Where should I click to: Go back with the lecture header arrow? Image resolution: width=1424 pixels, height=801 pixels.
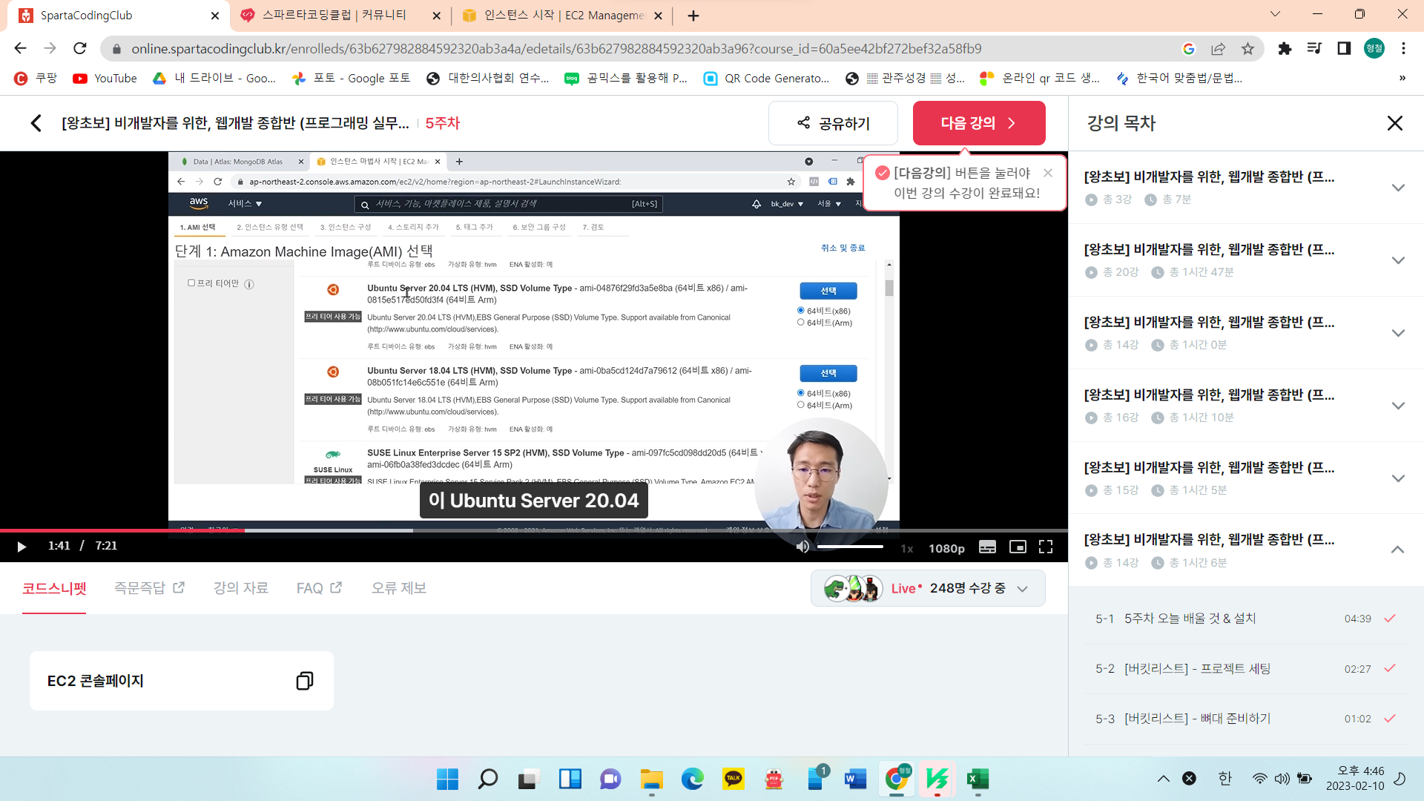click(x=36, y=123)
